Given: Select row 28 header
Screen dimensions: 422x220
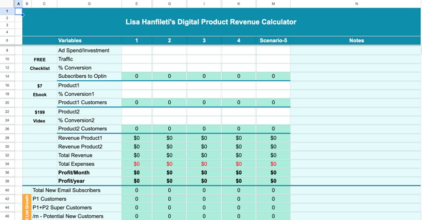Looking at the screenshot, I should pos(7,138).
